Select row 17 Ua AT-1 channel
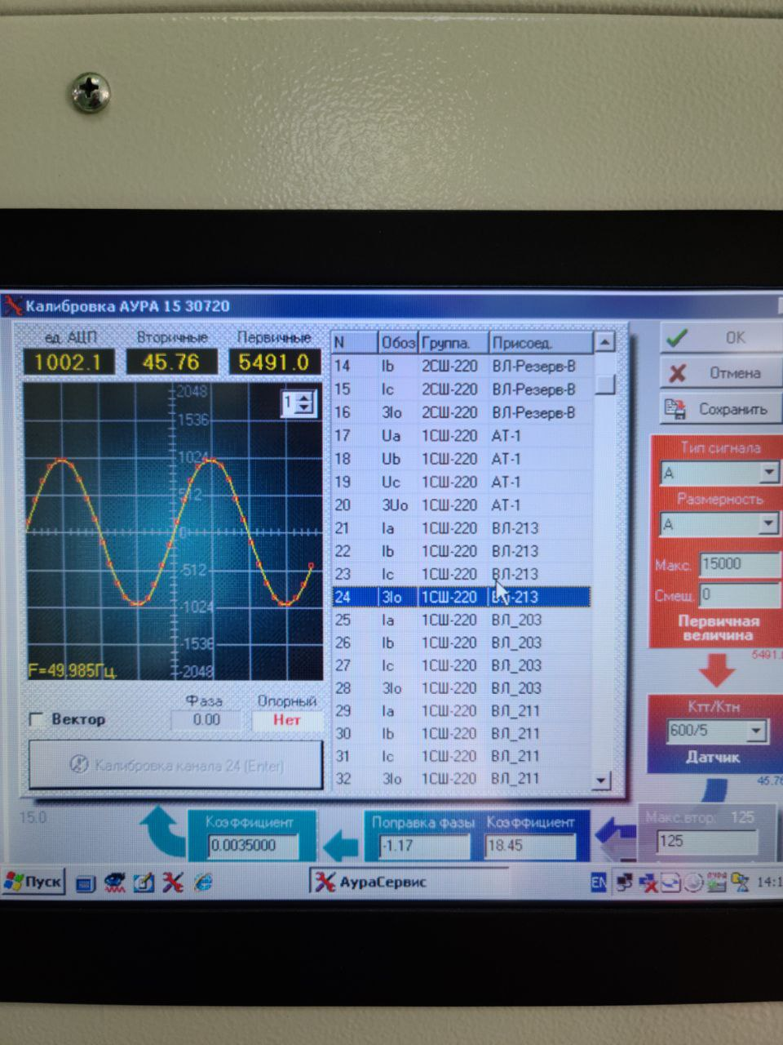The height and width of the screenshot is (1045, 783). (461, 436)
